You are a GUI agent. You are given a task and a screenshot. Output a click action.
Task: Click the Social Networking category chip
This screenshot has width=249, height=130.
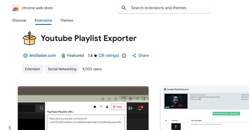(x=62, y=69)
